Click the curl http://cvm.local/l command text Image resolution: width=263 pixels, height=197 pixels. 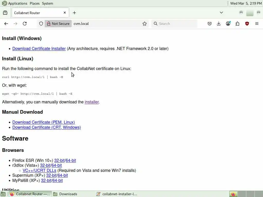(x=33, y=77)
